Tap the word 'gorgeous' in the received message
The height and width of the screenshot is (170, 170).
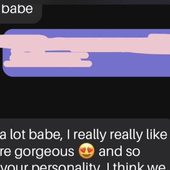44,152
